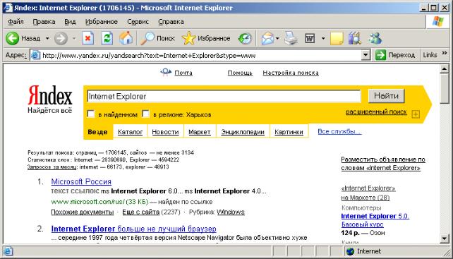Open the Правка menu

click(x=44, y=22)
